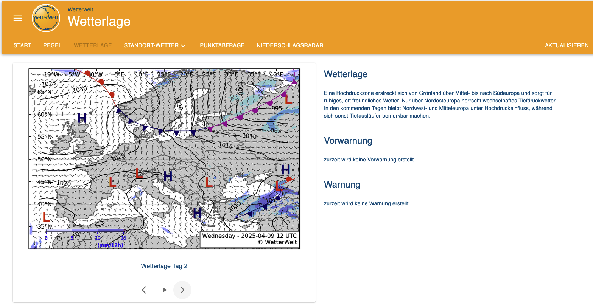593x307 pixels.
Task: Click the precipitation mm/12h color scale
Action: pos(86,230)
